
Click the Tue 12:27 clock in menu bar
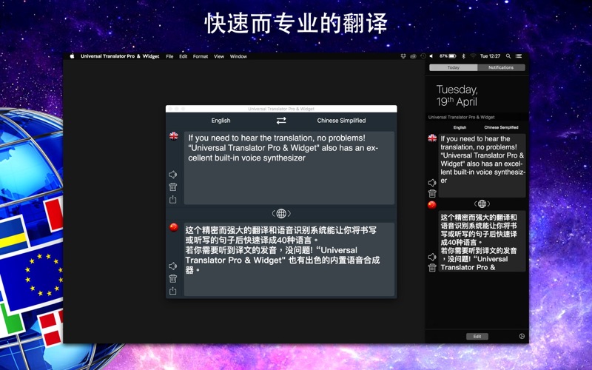pyautogui.click(x=490, y=56)
